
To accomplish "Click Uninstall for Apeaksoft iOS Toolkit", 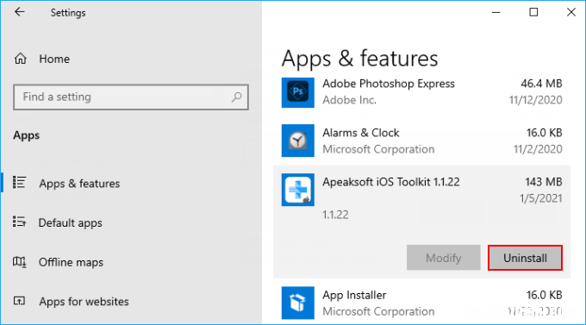I will 525,258.
